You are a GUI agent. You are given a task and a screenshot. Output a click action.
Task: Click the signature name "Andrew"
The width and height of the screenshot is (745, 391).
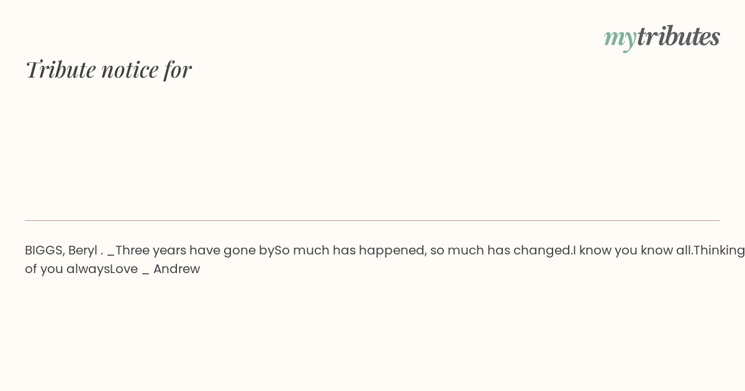(176, 269)
